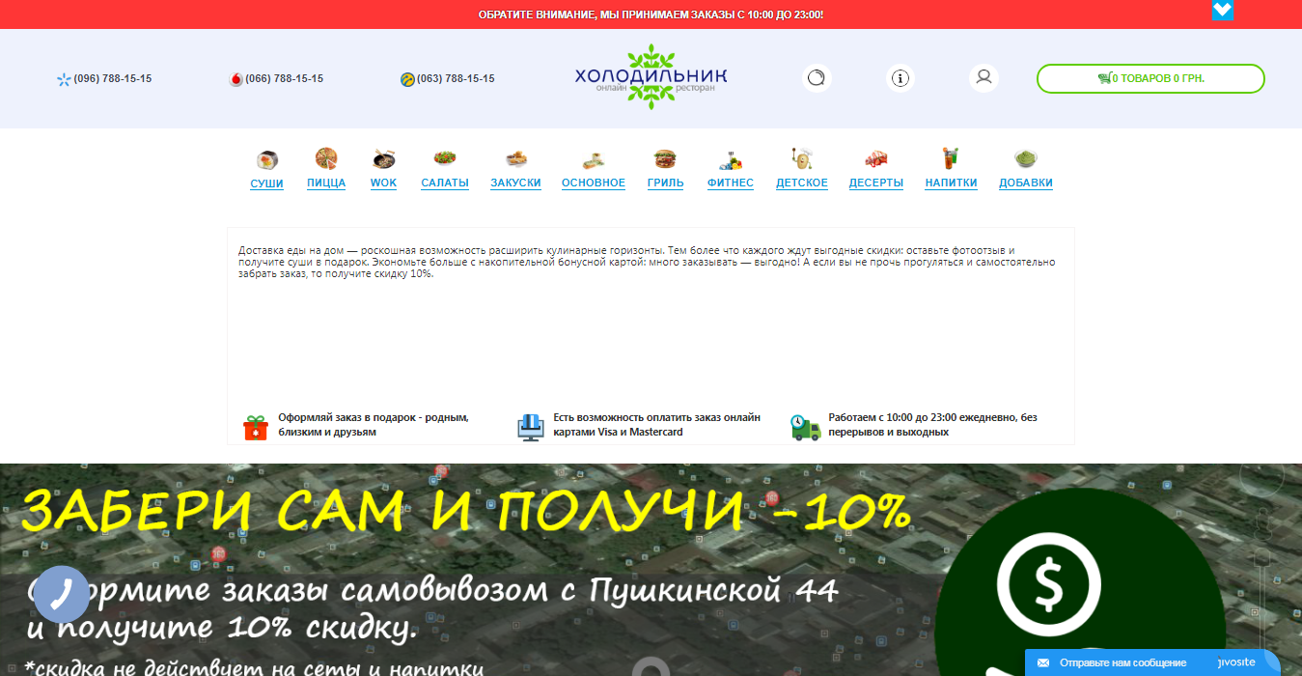The image size is (1302, 676).
Task: Click the burger icon for Гриль
Action: [665, 158]
